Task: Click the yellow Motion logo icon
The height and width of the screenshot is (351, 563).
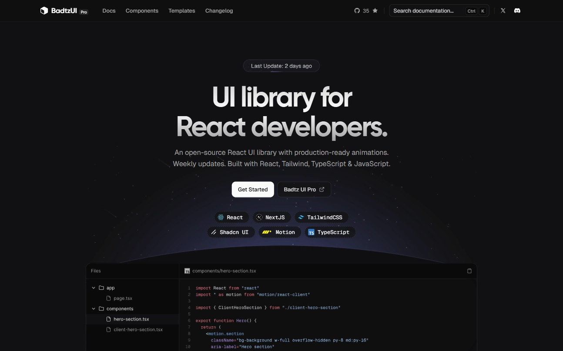Action: pos(267,232)
